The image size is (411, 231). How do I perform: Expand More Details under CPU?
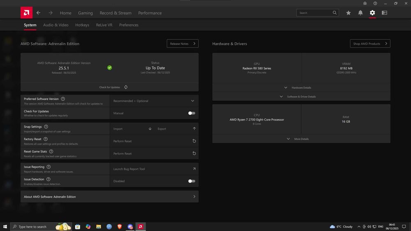pos(301,139)
